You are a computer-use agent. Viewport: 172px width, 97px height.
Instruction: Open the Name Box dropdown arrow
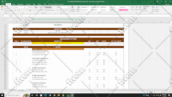click(9, 16)
